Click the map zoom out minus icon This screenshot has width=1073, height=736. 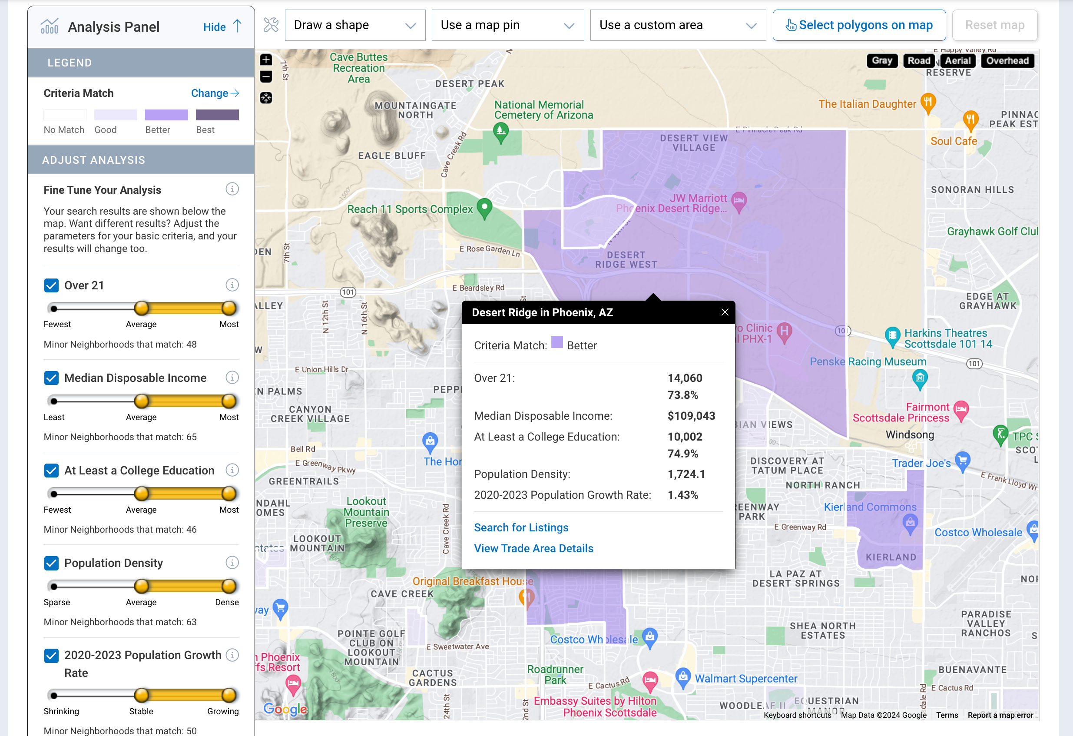pos(266,76)
